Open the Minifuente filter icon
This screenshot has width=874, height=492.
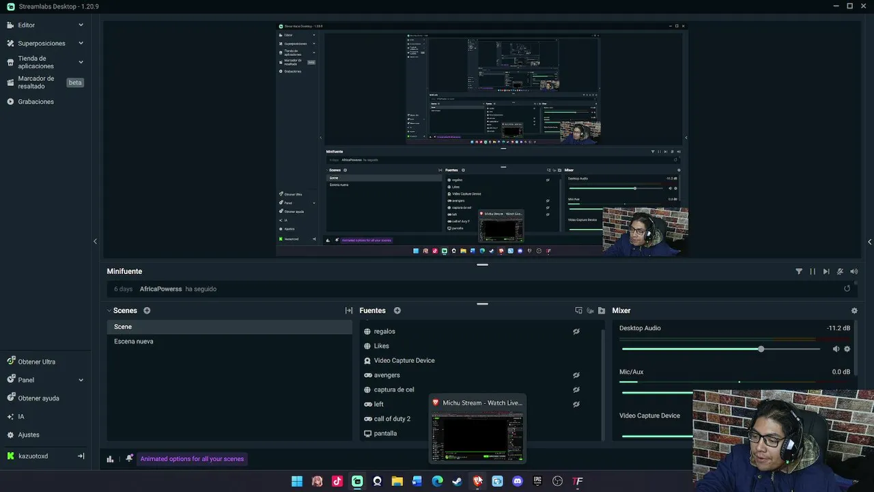click(799, 271)
